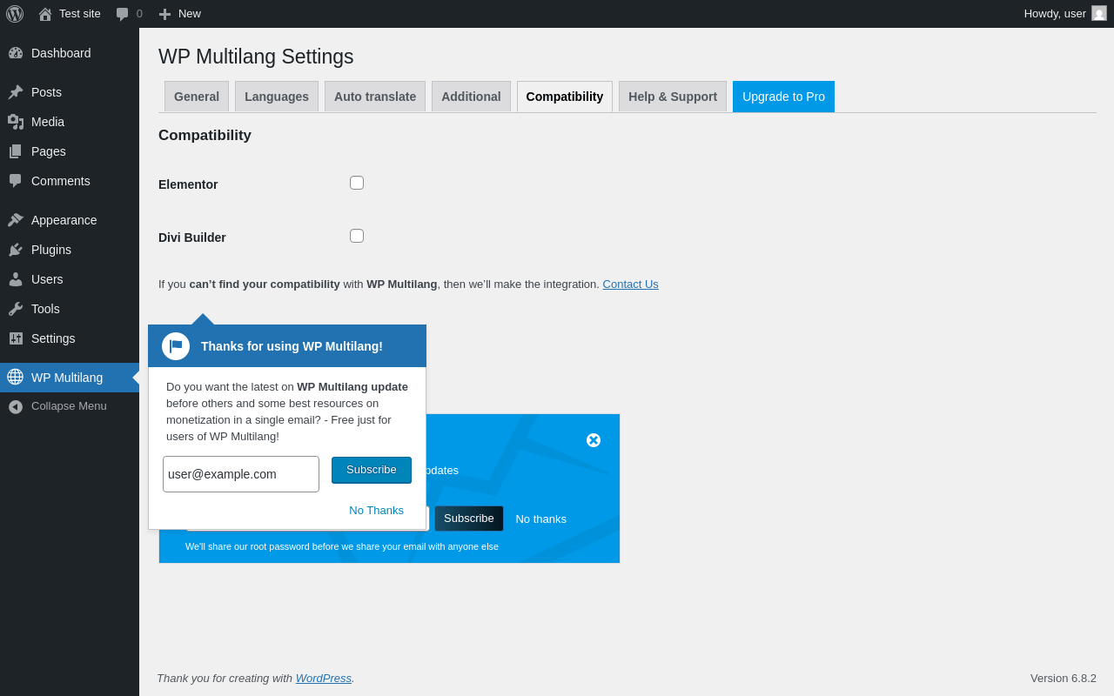Click the WP Multilang globe icon

(x=16, y=377)
